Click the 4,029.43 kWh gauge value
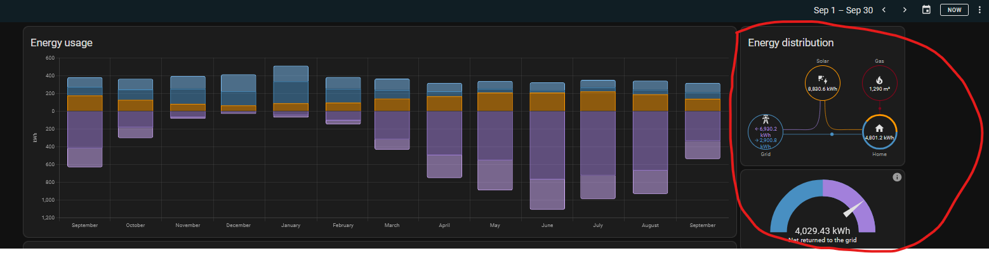This screenshot has width=989, height=253. [823, 231]
